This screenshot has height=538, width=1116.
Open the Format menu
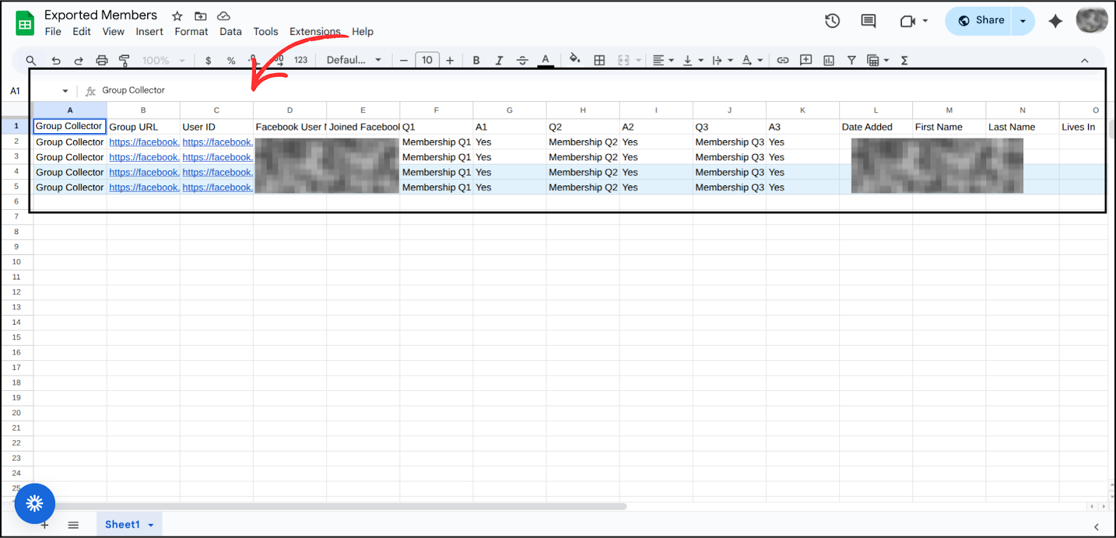pyautogui.click(x=191, y=31)
